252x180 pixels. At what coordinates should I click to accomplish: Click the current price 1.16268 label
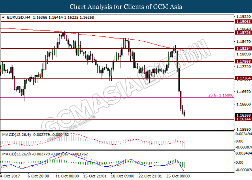tap(243, 116)
